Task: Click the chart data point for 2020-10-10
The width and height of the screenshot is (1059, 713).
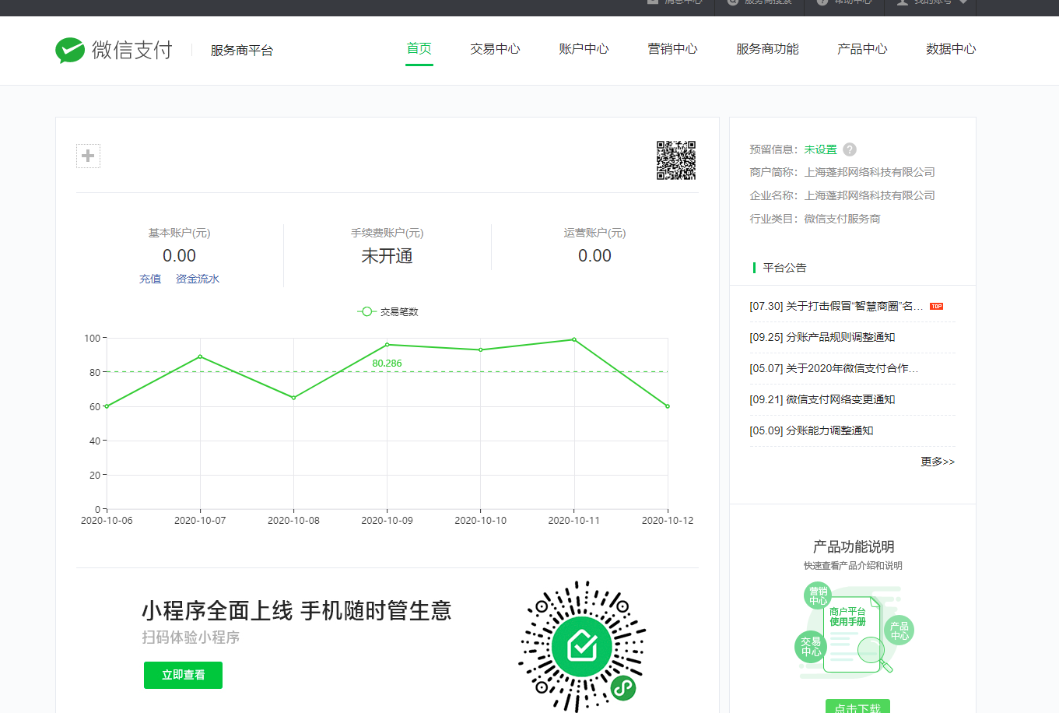Action: [x=480, y=350]
